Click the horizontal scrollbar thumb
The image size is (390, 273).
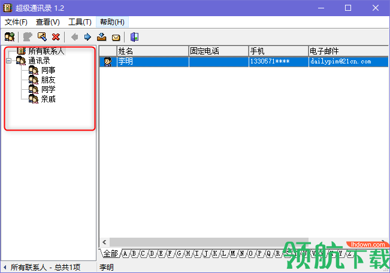tap(209, 242)
